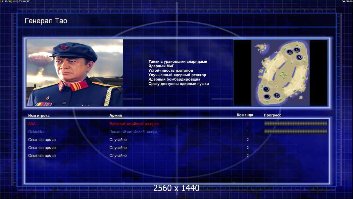353x199 pixels.
Task: Select start position 5 on the map
Action: pyautogui.click(x=299, y=57)
